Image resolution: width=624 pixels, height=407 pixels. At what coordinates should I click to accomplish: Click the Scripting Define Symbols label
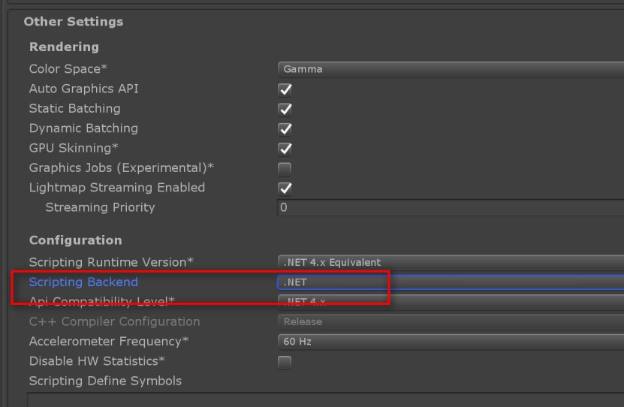(105, 381)
